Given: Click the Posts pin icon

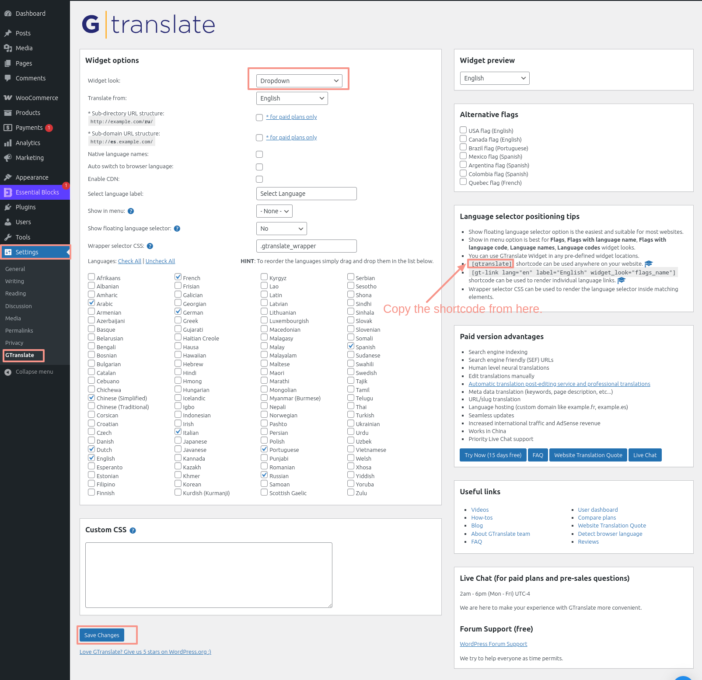Looking at the screenshot, I should pos(8,33).
